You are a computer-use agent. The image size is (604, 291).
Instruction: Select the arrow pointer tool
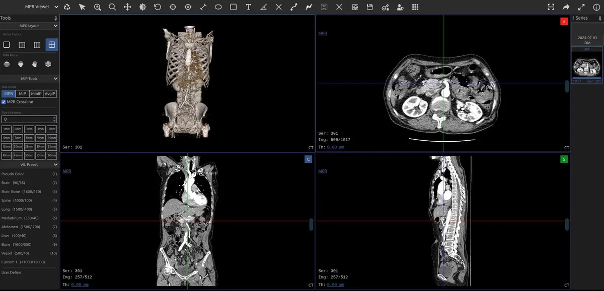(82, 7)
